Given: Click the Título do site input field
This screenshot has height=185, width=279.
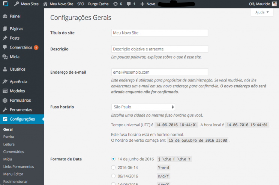Looking at the screenshot, I should pyautogui.click(x=160, y=33).
